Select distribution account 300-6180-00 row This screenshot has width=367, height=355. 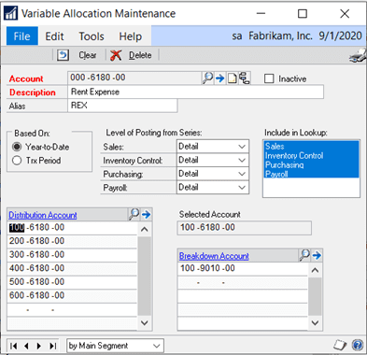point(72,255)
